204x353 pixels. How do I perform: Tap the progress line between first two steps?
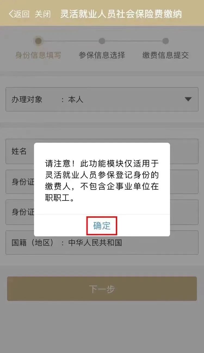click(70, 41)
